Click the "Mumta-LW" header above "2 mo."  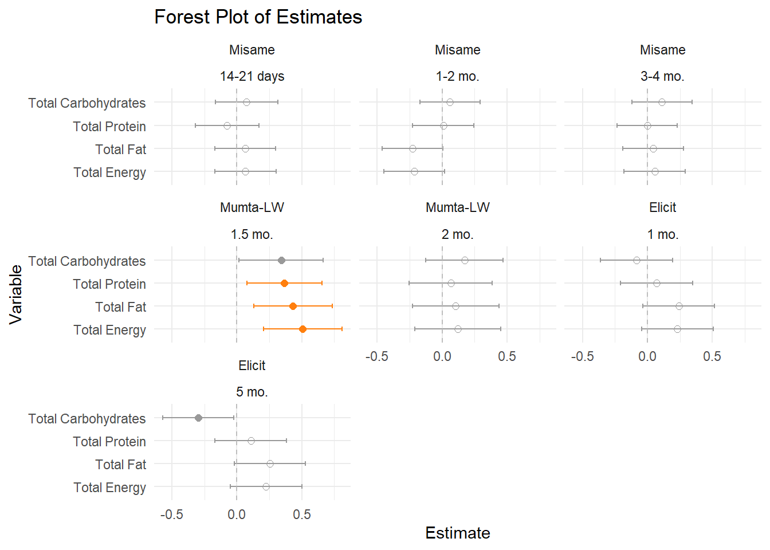[x=457, y=207]
